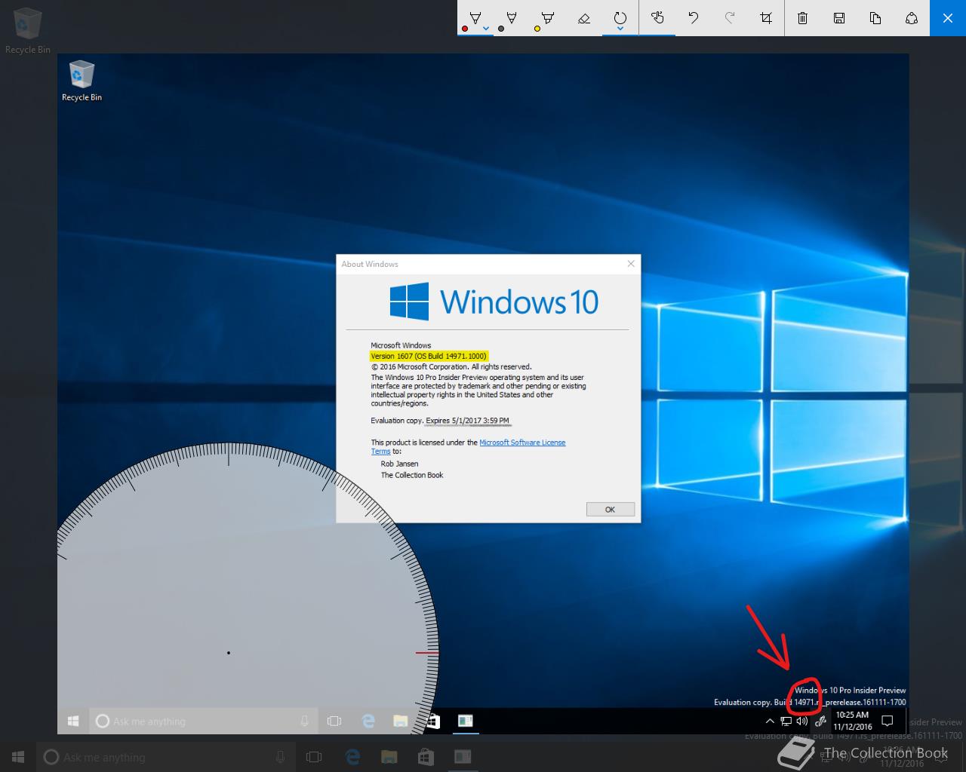Click the winver app in the captured taskbar
This screenshot has height=772, width=966.
tap(466, 721)
